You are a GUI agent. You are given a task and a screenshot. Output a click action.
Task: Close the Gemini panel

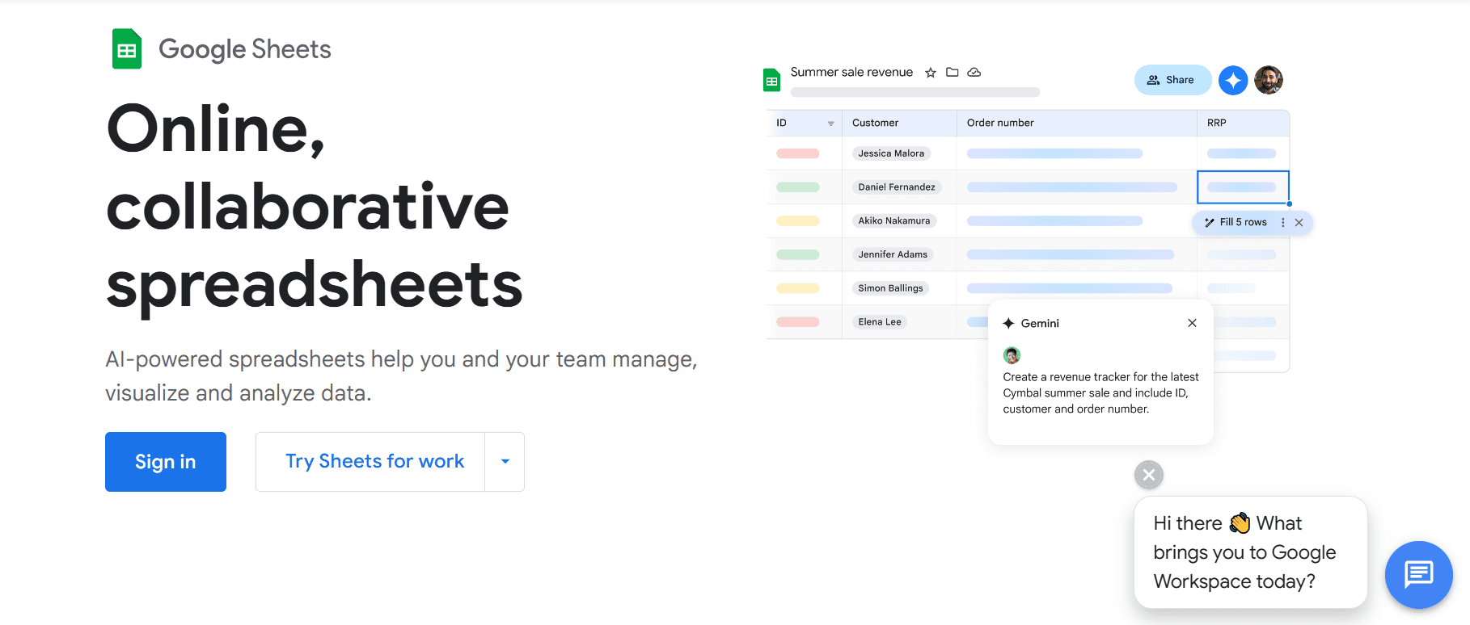[x=1192, y=323]
